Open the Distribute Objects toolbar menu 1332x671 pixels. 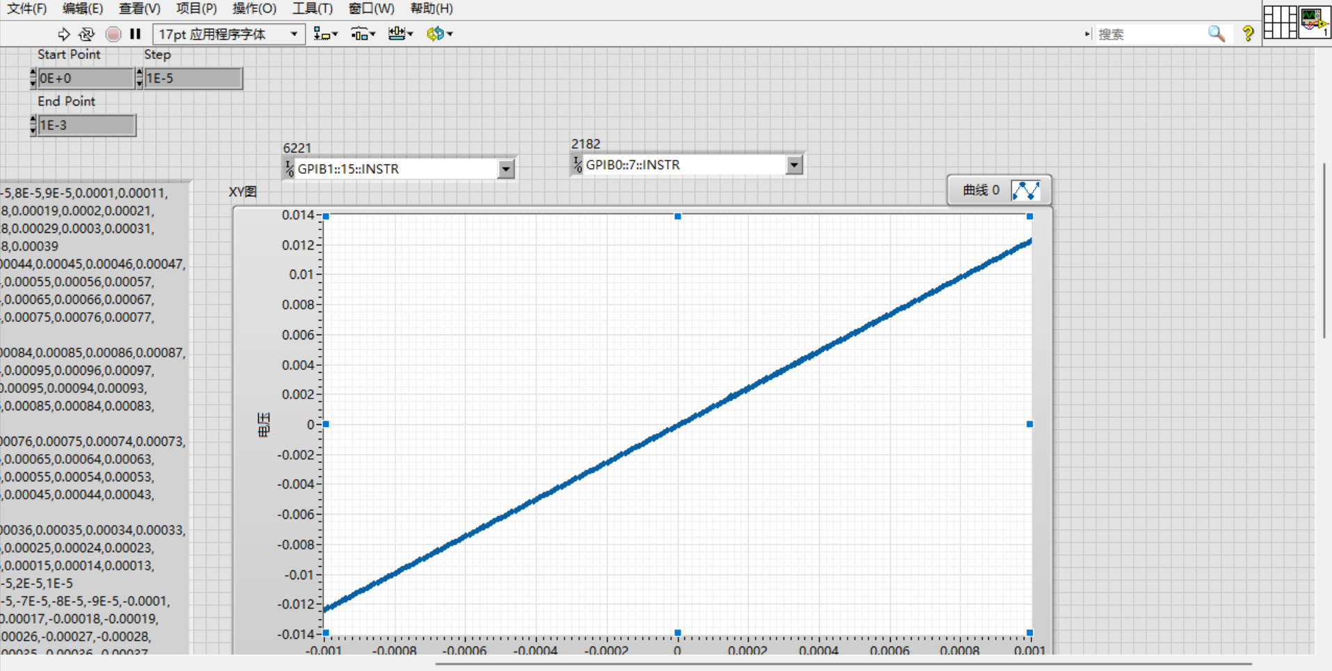click(x=363, y=33)
